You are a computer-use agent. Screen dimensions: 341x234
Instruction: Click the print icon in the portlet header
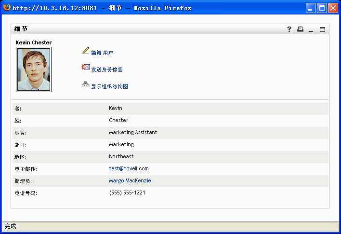[x=301, y=29]
